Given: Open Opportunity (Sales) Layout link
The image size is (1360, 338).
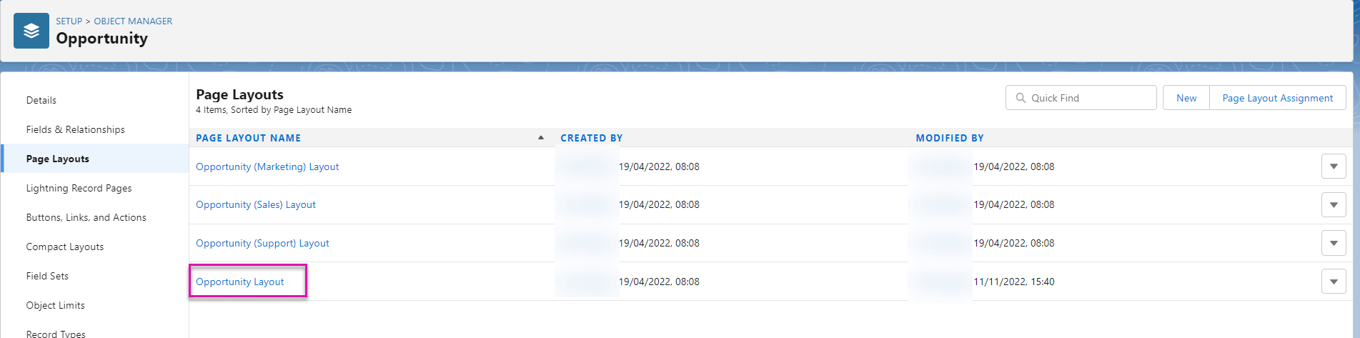Looking at the screenshot, I should (x=255, y=204).
